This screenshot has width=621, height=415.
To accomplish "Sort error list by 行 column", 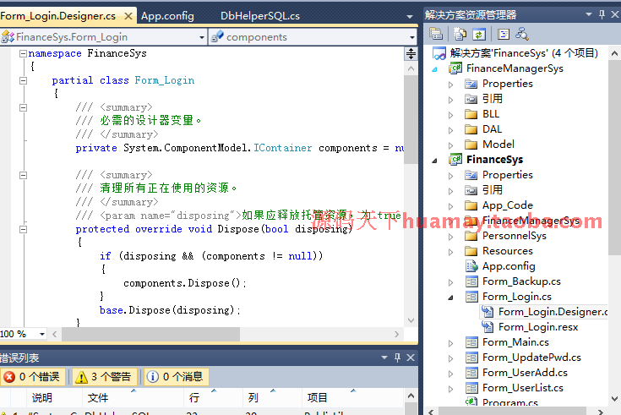I will pyautogui.click(x=213, y=397).
